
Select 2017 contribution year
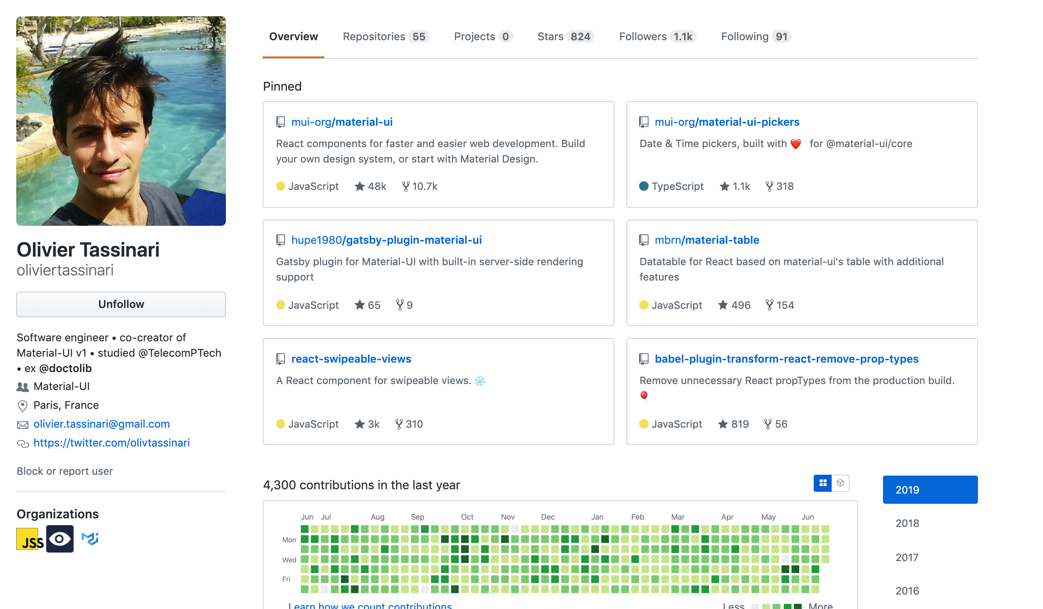point(907,558)
